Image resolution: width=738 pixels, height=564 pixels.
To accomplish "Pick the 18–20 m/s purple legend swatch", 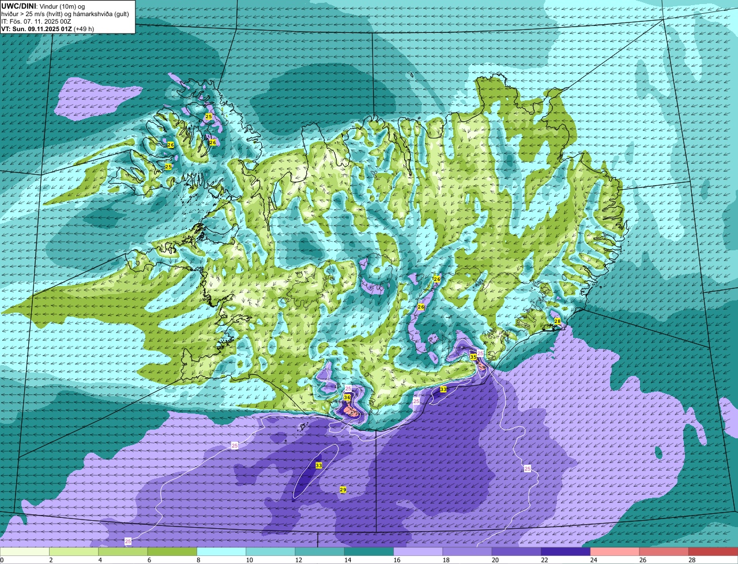I will [468, 552].
